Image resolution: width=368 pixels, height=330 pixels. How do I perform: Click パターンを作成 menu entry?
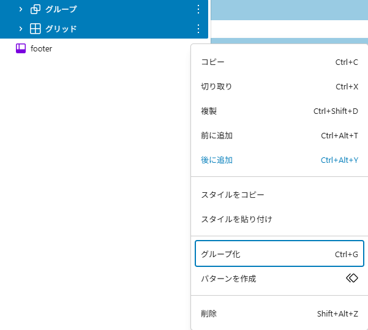point(279,279)
